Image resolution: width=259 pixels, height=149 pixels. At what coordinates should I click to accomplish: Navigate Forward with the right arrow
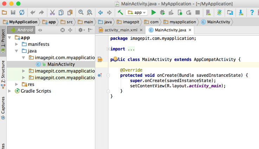(109, 12)
